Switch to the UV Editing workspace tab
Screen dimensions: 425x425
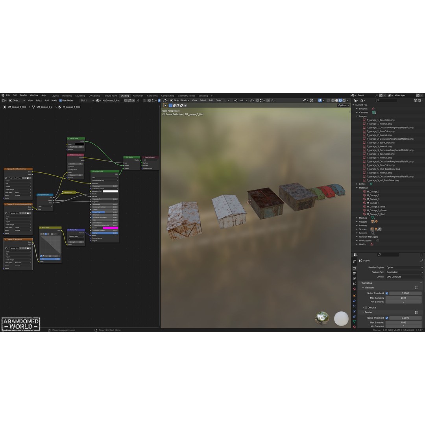[94, 96]
